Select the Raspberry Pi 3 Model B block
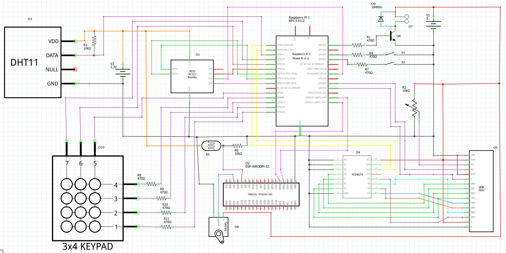The height and width of the screenshot is (253, 506). pos(302,81)
